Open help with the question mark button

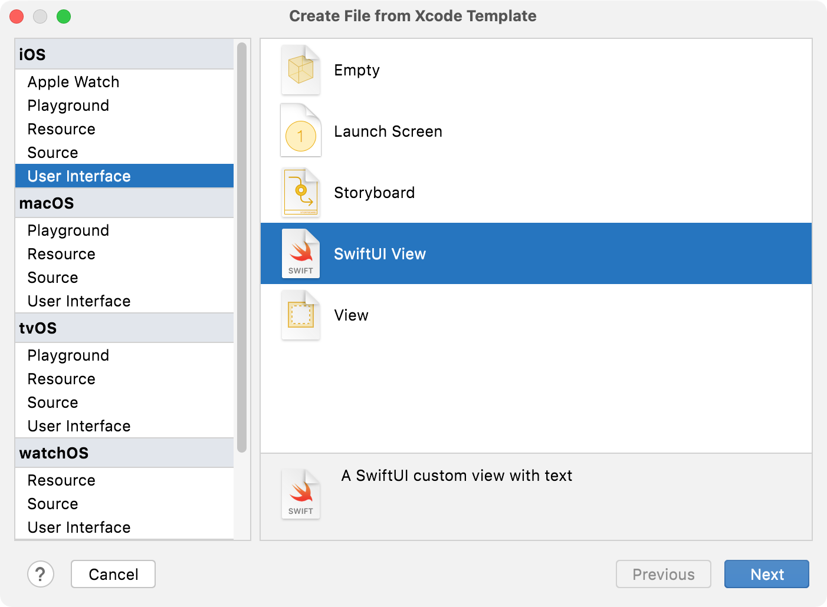(x=41, y=574)
